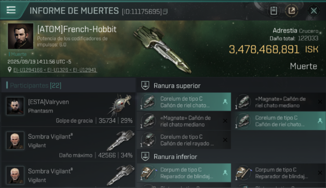The image size is (326, 188).
Task: Select the Participantes [22] tab
Action: point(36,85)
